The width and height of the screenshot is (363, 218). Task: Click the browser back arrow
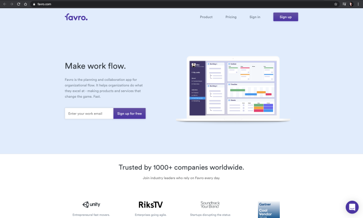(5, 4)
